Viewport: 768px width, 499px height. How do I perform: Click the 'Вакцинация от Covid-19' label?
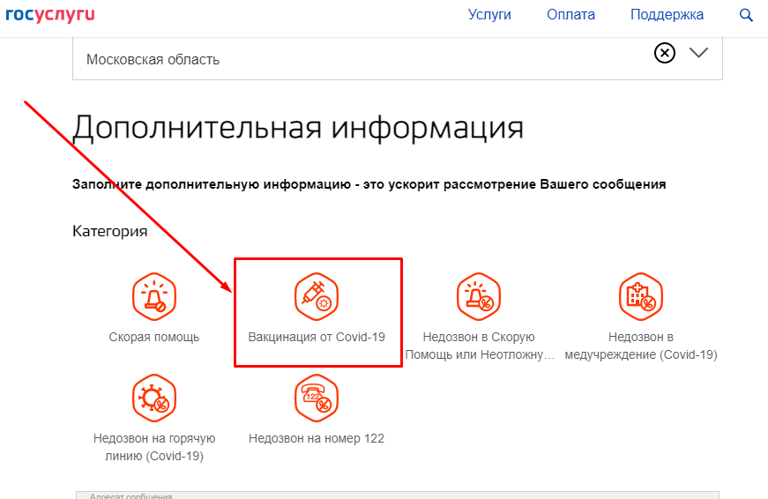317,337
